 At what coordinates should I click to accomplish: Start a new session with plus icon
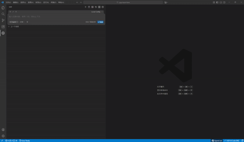(86, 7)
